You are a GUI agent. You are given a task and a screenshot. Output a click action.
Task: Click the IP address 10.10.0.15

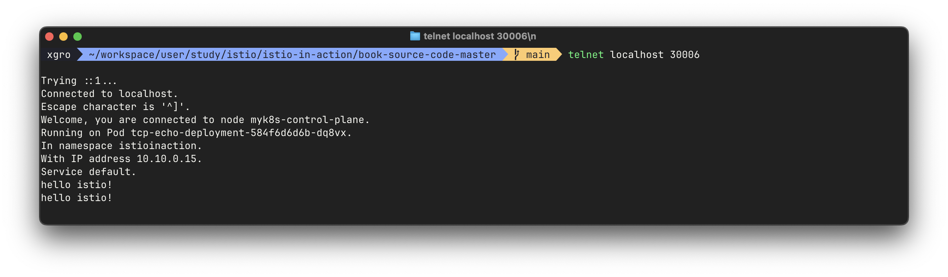[166, 159]
